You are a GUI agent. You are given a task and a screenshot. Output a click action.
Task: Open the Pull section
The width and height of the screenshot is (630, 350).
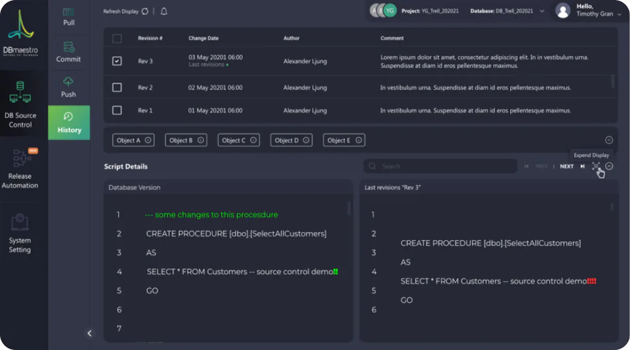(68, 17)
